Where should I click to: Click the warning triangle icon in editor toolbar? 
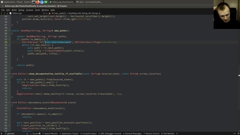pyautogui.click(x=49, y=13)
